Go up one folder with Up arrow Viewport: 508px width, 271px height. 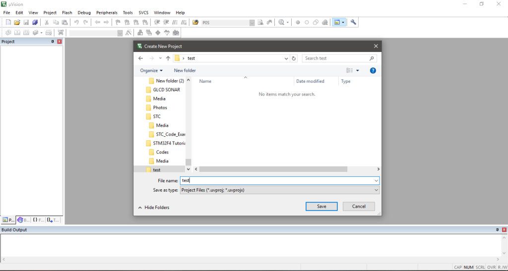(168, 58)
